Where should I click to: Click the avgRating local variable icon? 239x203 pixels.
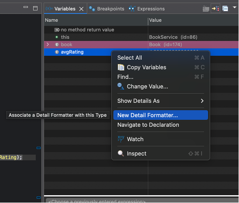click(x=57, y=52)
